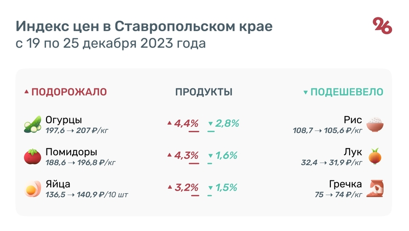Click the Гречка product name

[x=346, y=184]
